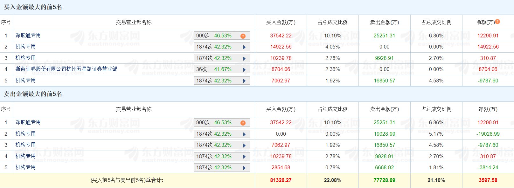The image size is (514, 188).
Task: Expand arrow for sell table row 5 机构专用
Action: [244, 168]
